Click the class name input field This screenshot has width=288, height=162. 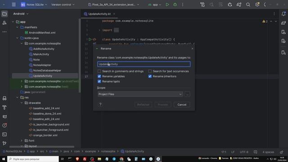point(144,64)
